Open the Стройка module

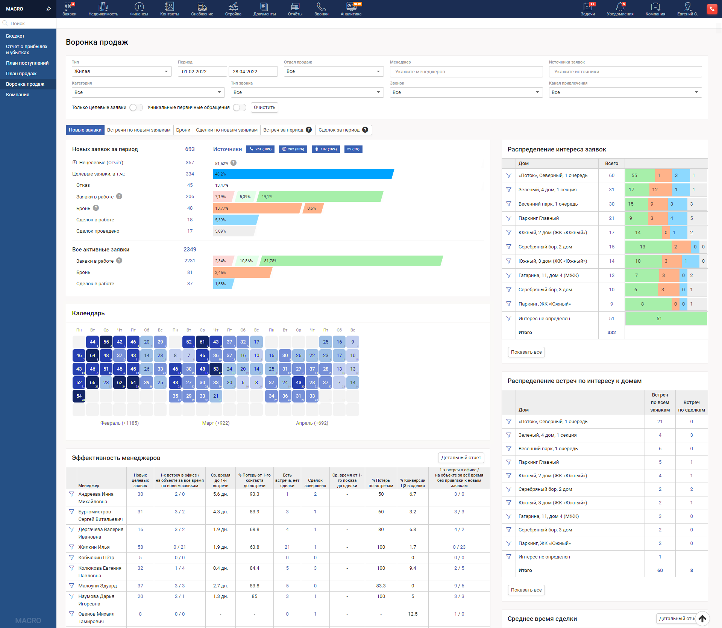coord(233,9)
